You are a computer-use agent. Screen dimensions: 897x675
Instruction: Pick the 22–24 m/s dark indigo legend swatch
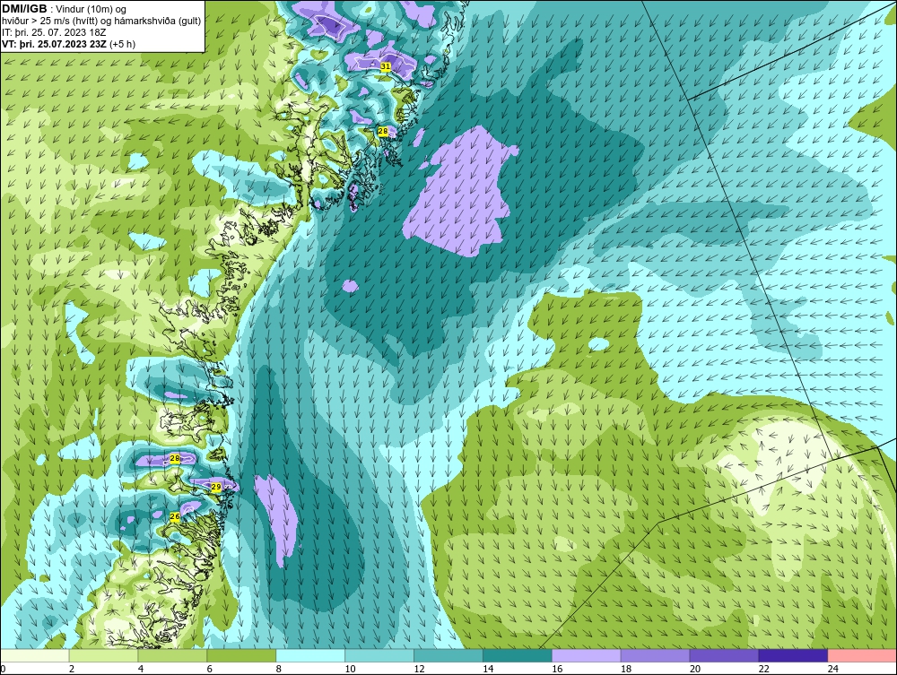793,655
